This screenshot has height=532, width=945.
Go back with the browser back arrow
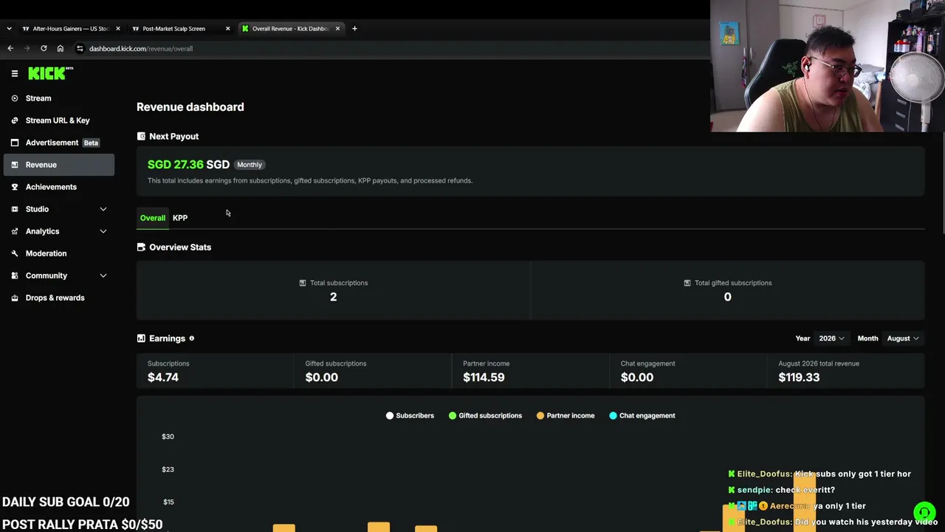pos(10,49)
